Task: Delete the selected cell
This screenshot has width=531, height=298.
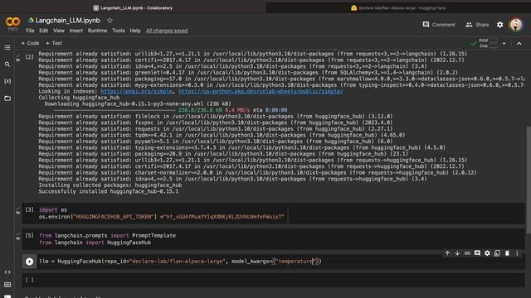Action: tap(507, 253)
